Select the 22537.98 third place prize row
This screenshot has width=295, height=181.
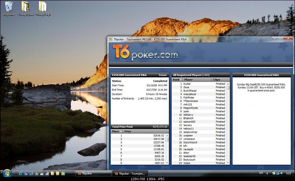pos(138,142)
